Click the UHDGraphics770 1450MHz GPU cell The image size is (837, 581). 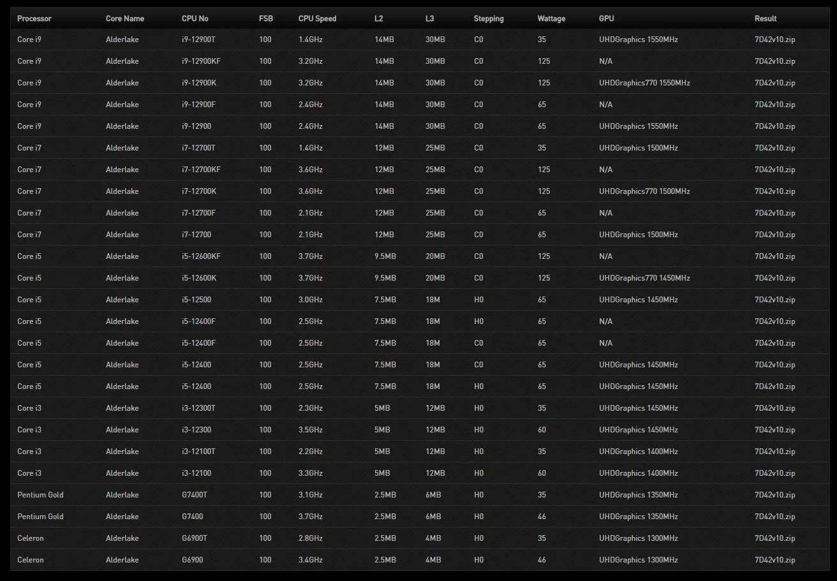pyautogui.click(x=644, y=278)
